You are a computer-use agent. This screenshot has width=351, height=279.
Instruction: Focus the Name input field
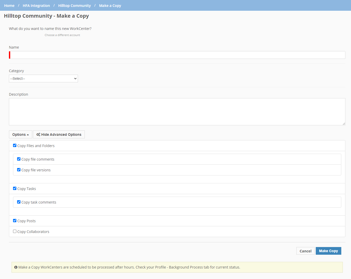click(x=177, y=55)
